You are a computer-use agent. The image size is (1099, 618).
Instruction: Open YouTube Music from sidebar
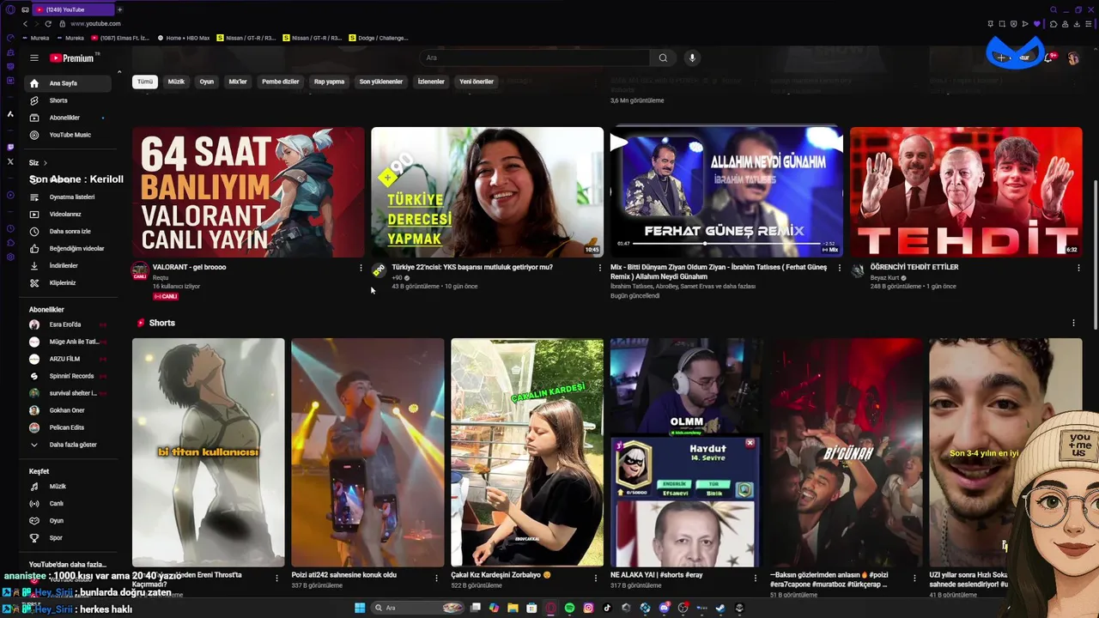(x=69, y=135)
